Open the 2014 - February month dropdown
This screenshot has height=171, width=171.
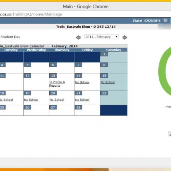(102, 37)
